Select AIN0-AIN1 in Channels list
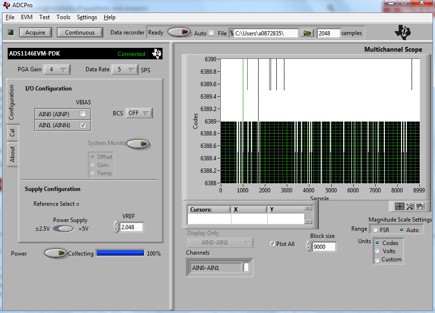435x313 pixels. coord(216,268)
